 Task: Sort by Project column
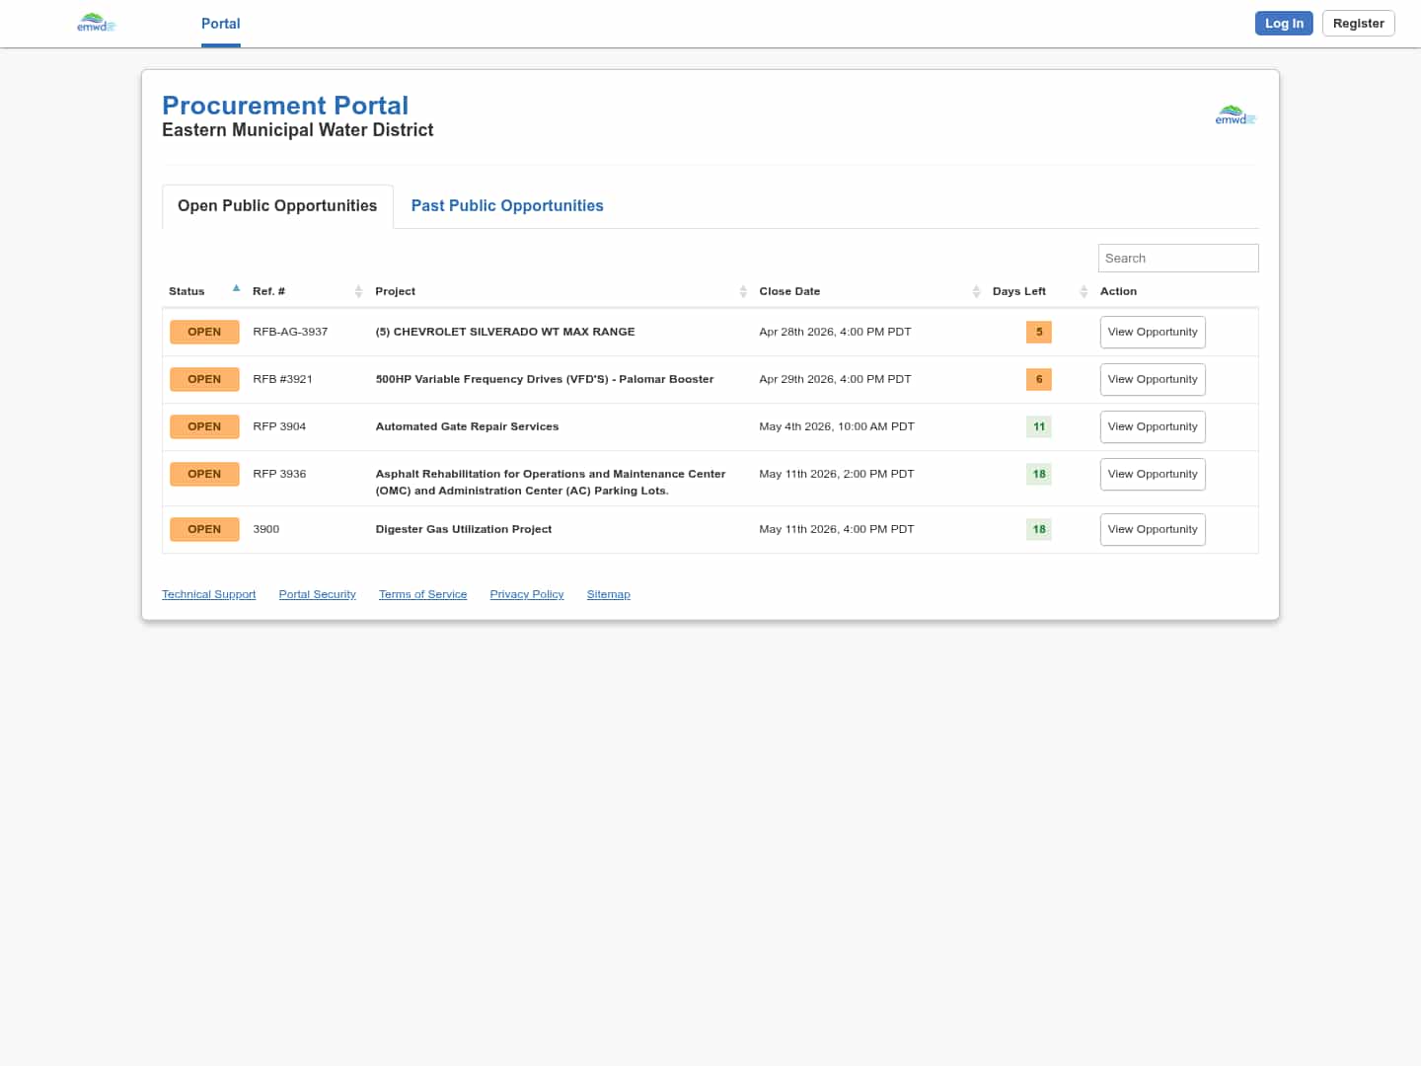tap(743, 291)
